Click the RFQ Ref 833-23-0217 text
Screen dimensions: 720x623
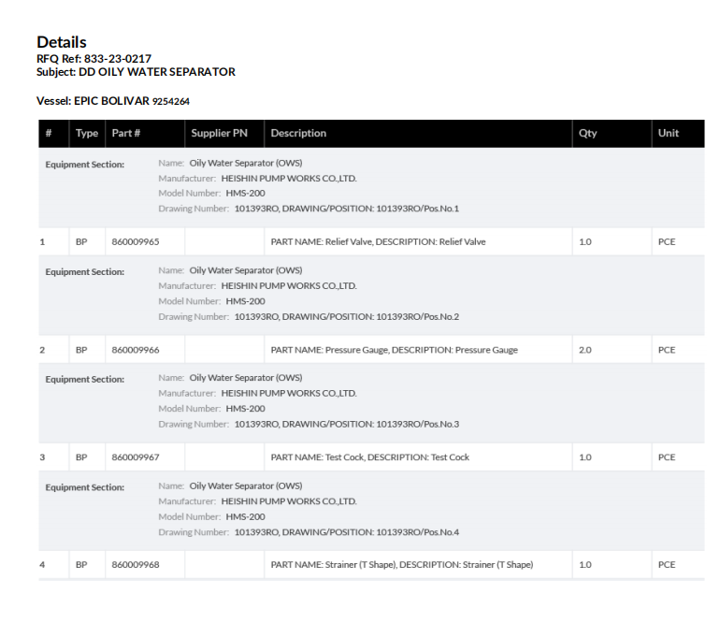click(94, 59)
